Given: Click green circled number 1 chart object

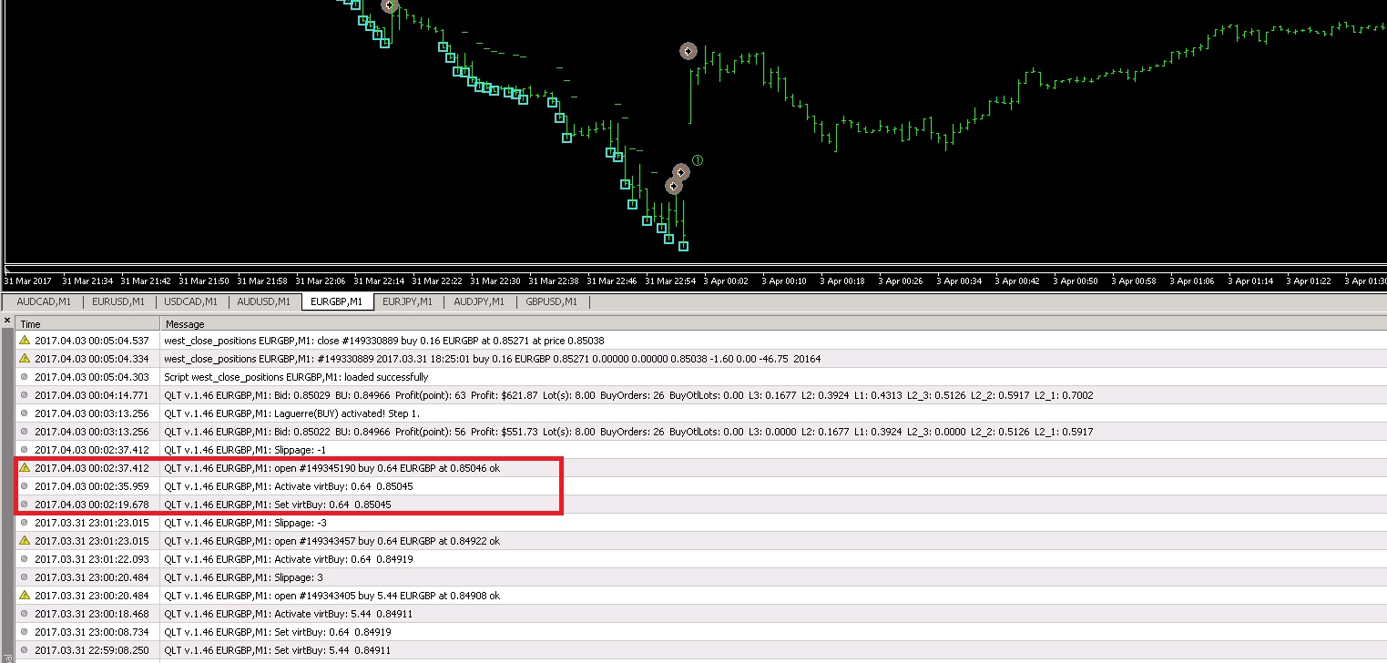Looking at the screenshot, I should (x=698, y=160).
